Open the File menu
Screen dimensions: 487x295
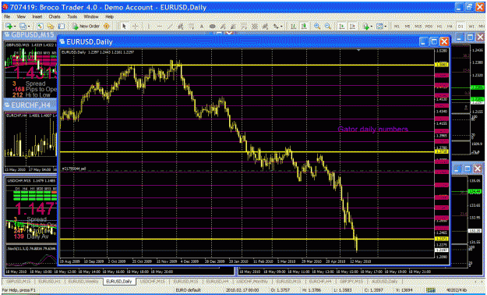pyautogui.click(x=7, y=17)
